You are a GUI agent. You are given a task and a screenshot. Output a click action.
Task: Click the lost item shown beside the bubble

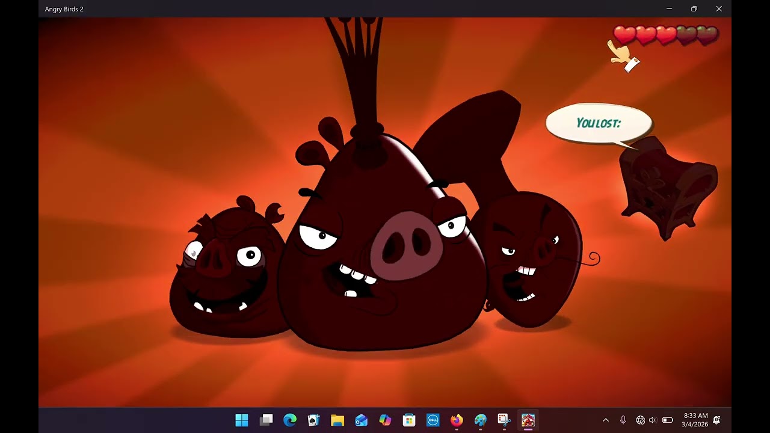click(x=668, y=188)
